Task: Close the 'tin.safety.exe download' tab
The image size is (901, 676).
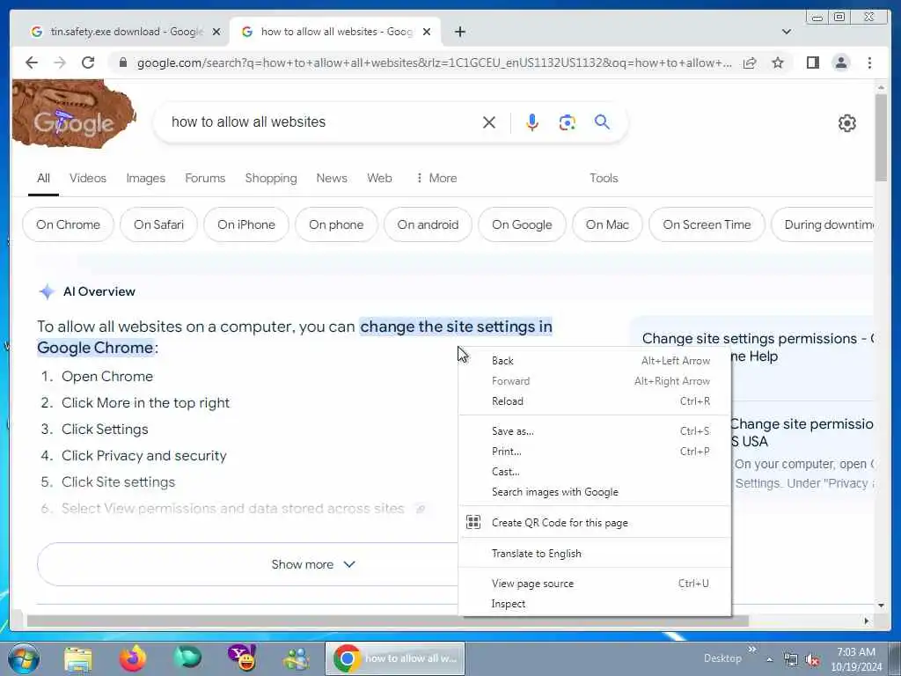Action: (x=216, y=32)
